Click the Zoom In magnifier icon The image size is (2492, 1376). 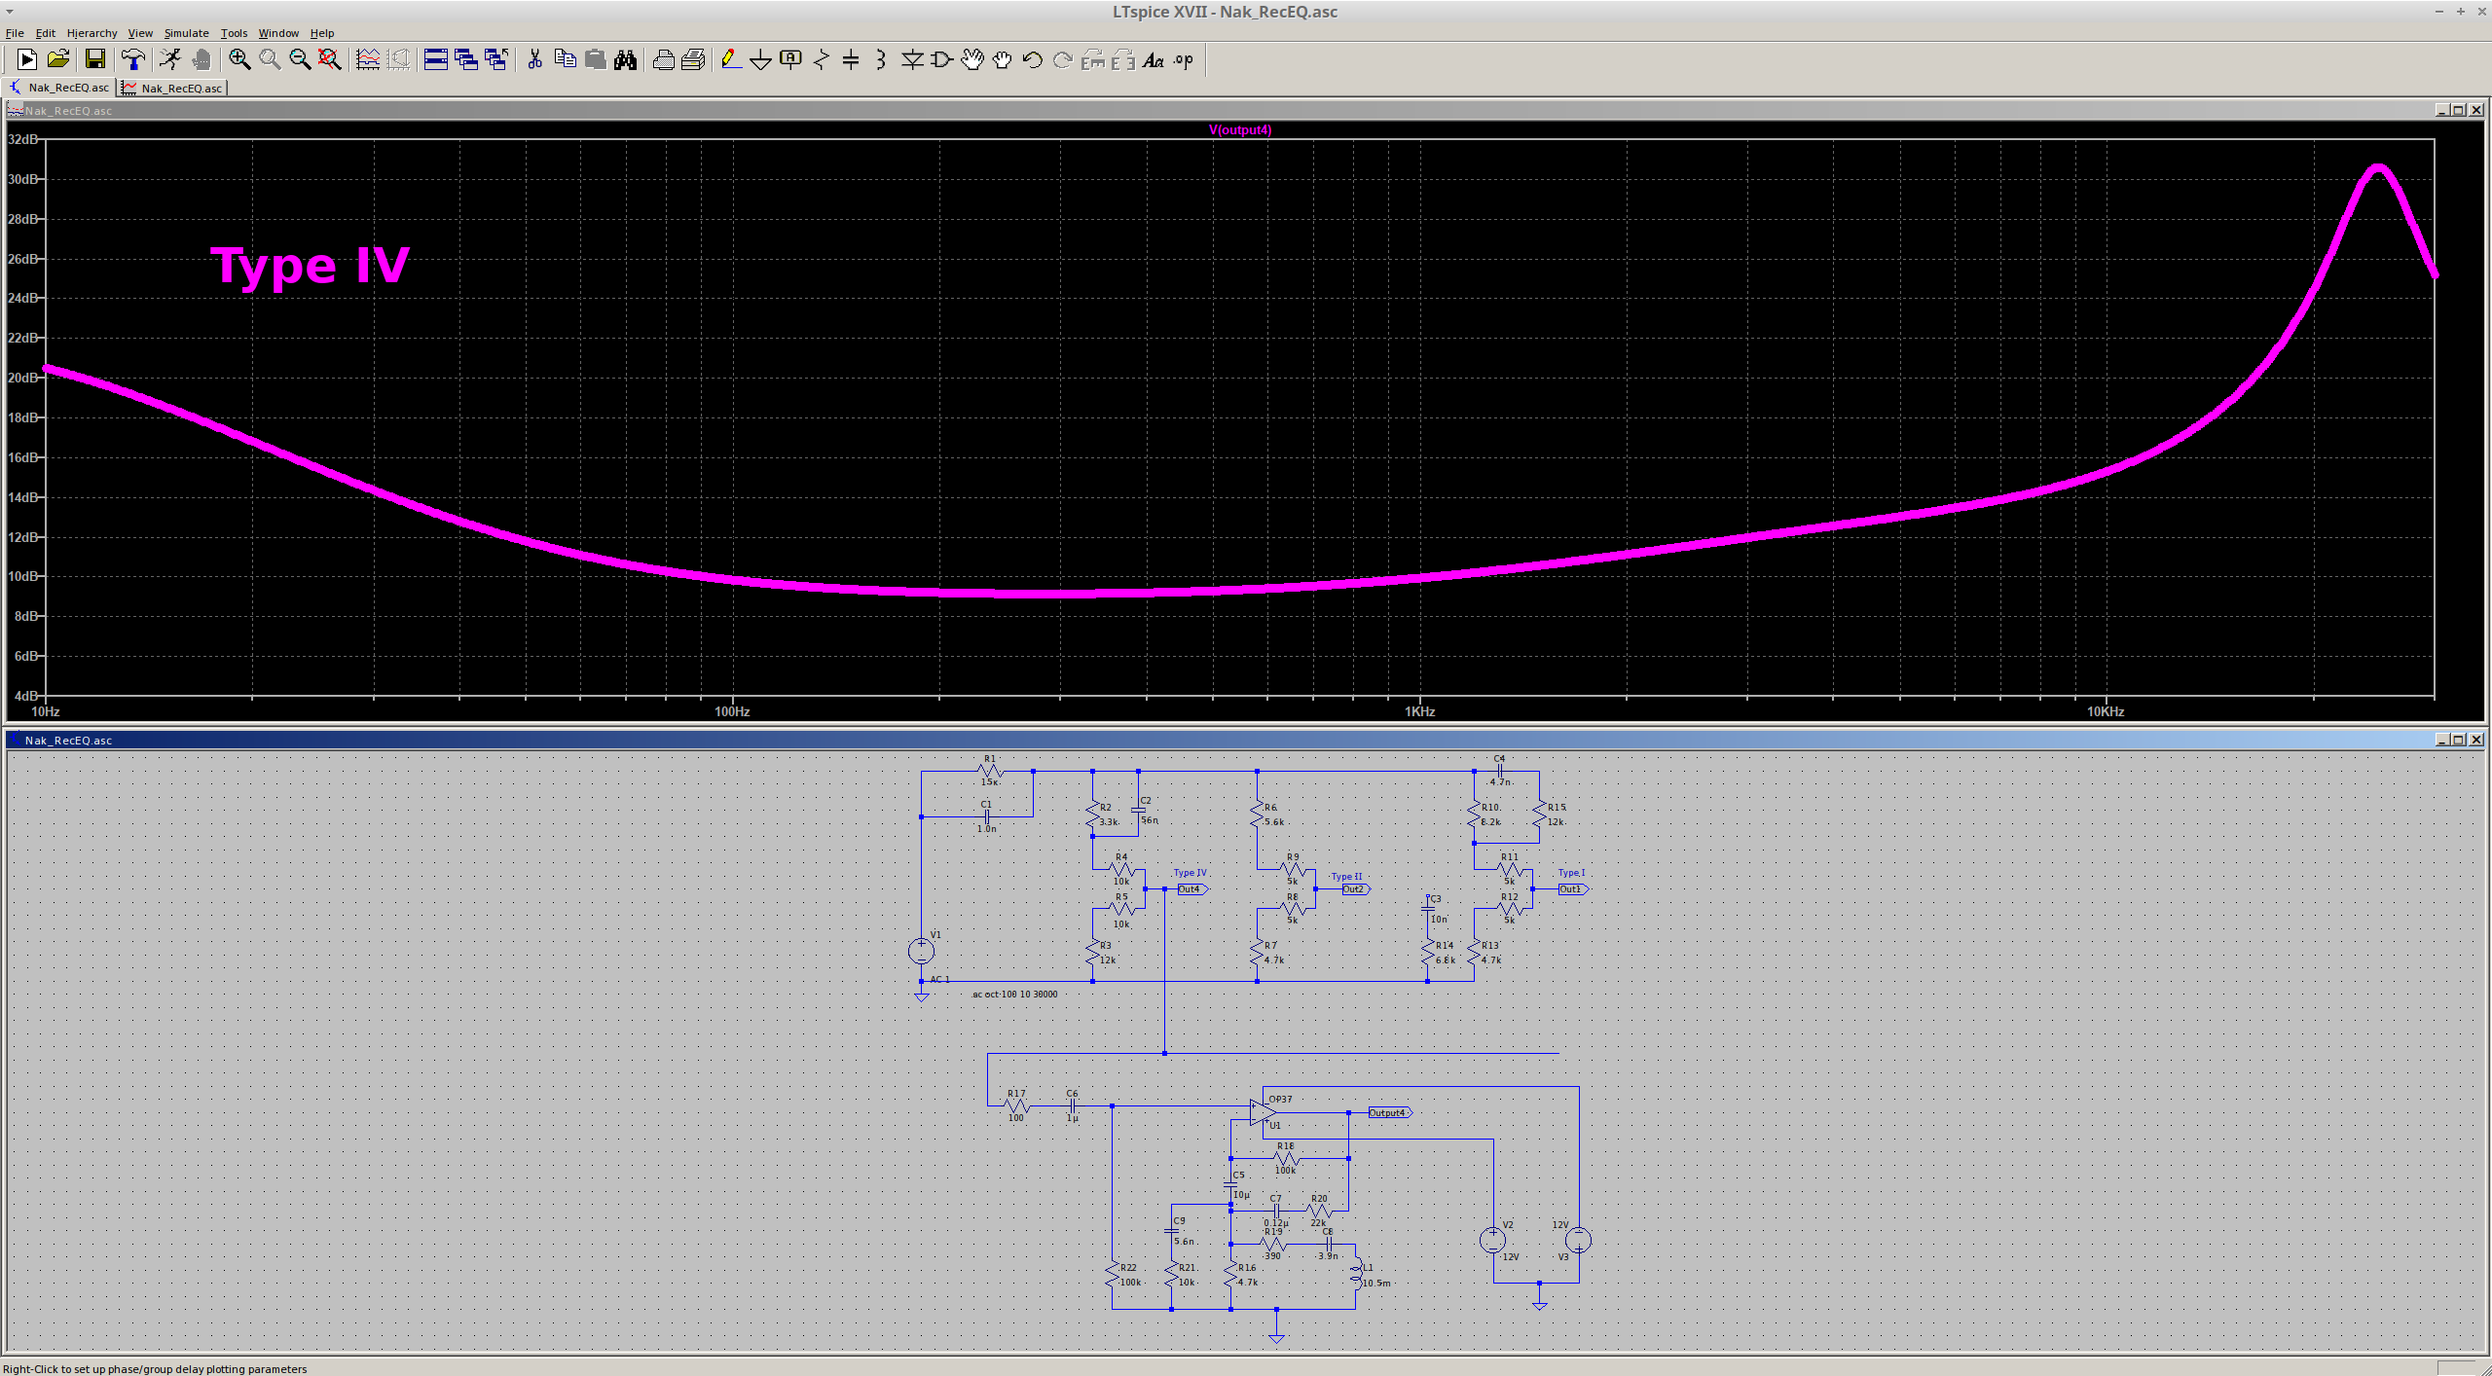[239, 60]
